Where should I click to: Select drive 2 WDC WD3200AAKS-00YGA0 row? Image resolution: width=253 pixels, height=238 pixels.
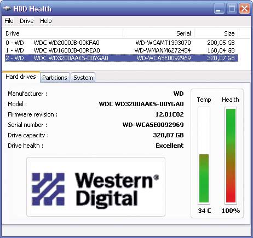pyautogui.click(x=122, y=58)
